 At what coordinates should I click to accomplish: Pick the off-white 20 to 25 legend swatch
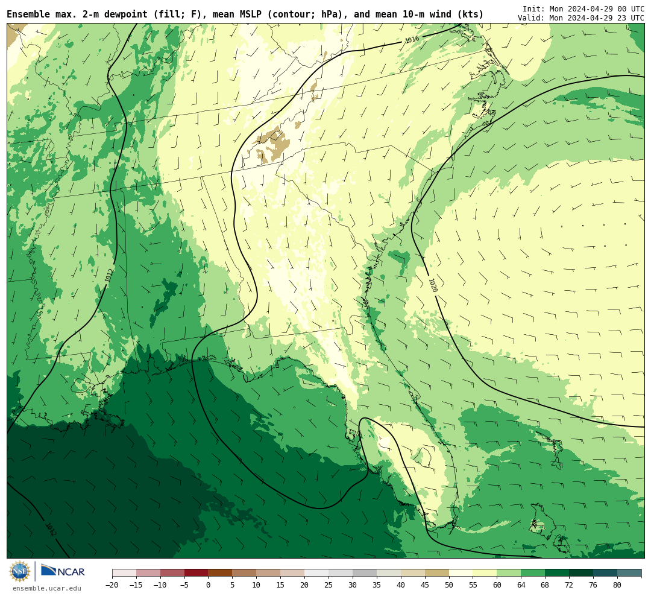pyautogui.click(x=317, y=572)
